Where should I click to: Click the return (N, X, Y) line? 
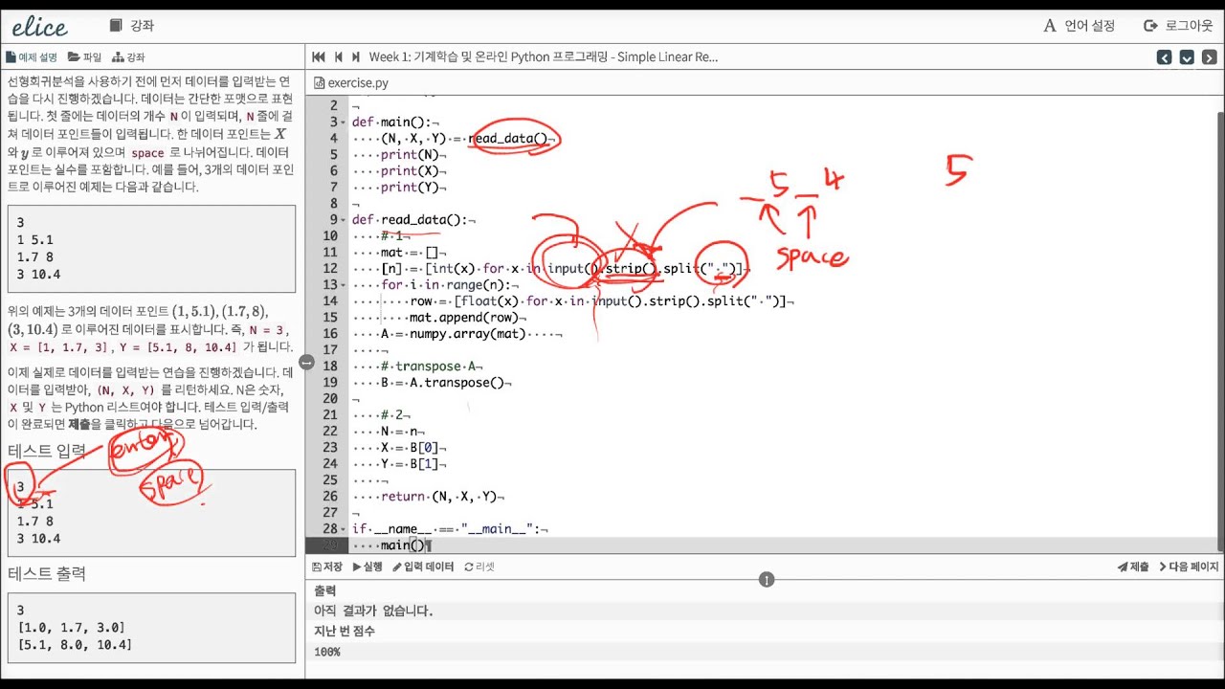pyautogui.click(x=438, y=496)
